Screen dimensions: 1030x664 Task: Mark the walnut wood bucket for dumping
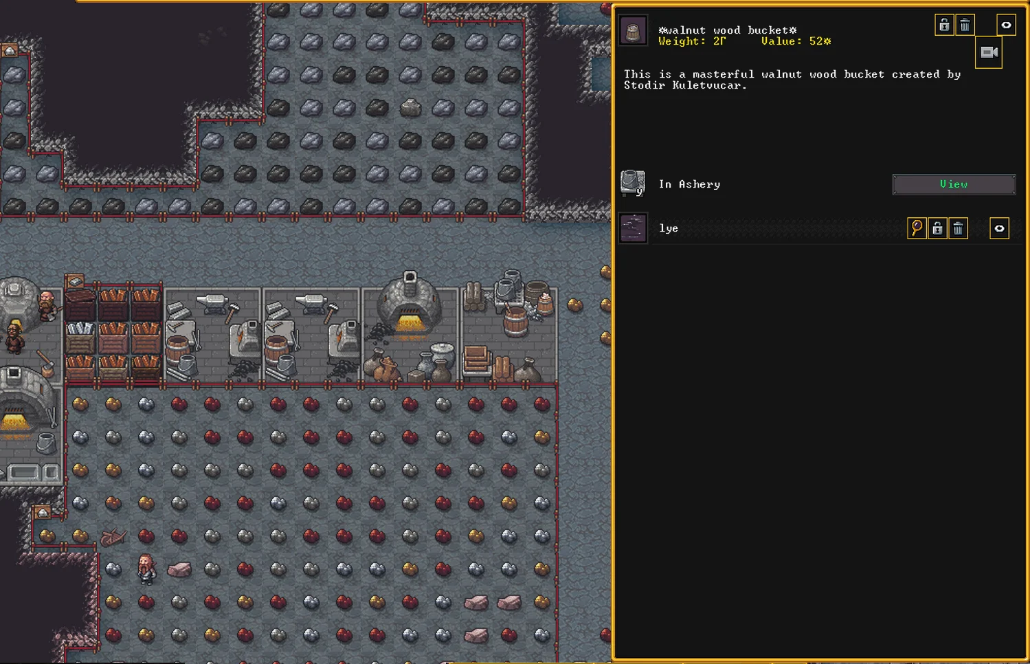click(x=965, y=25)
